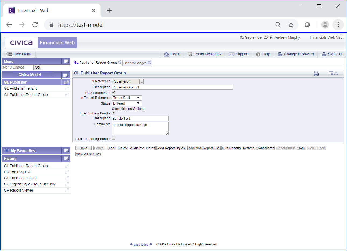Click the Consolidate button
This screenshot has width=347, height=251.
[266, 148]
